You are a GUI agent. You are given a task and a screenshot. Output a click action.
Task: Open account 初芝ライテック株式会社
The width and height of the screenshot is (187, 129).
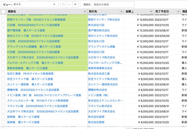[x=103, y=79]
